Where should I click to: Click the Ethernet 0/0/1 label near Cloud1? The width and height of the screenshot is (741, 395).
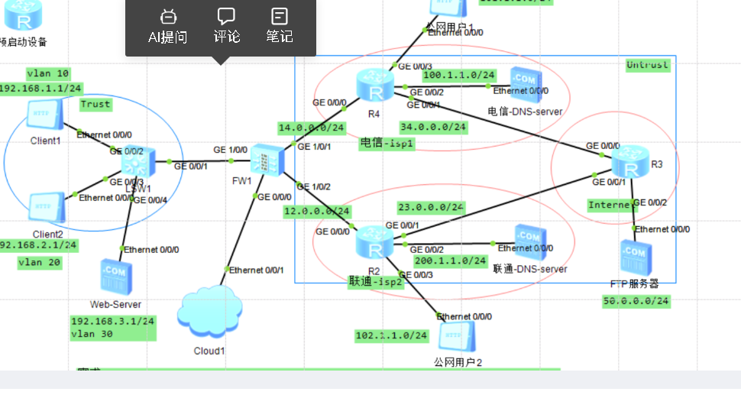(x=257, y=270)
